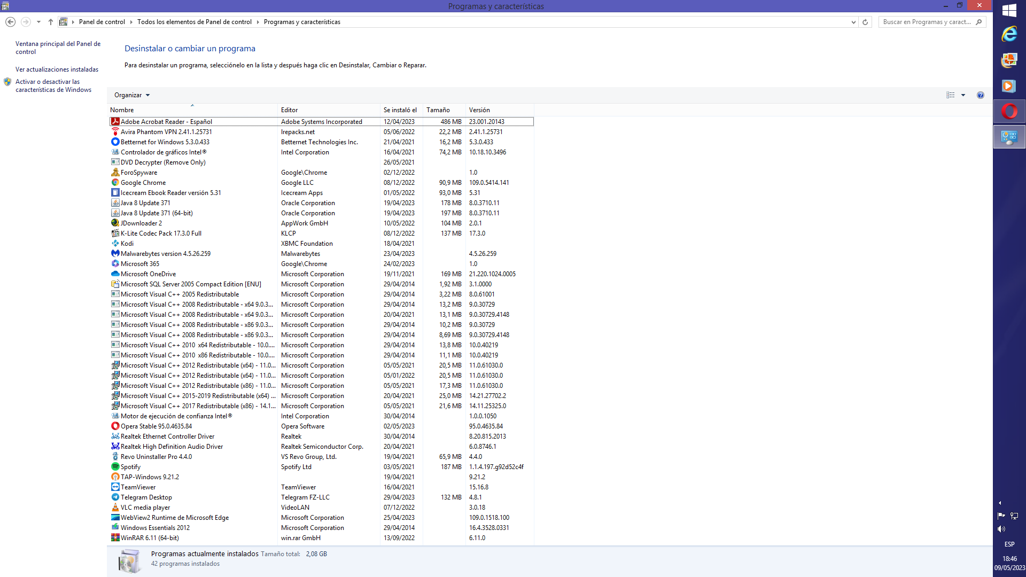Click Panel de control breadcrumb
The image size is (1026, 577).
click(x=102, y=22)
